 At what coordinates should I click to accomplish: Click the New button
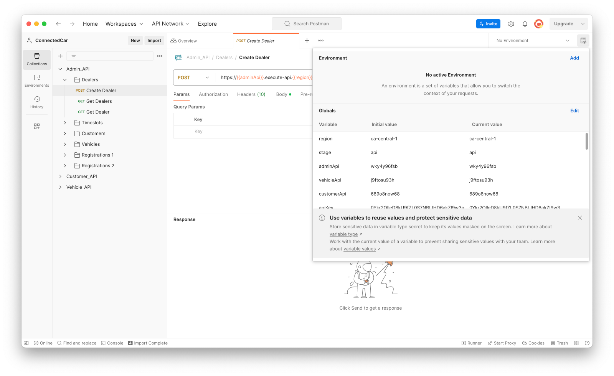pos(135,41)
